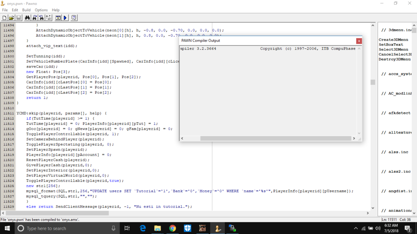Click the Find previous icon
The image size is (417, 234).
pyautogui.click(x=41, y=18)
